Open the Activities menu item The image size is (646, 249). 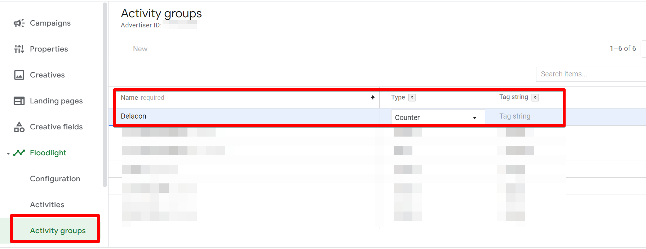(x=47, y=205)
